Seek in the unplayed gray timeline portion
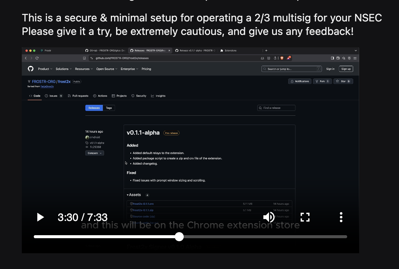 click(x=265, y=237)
